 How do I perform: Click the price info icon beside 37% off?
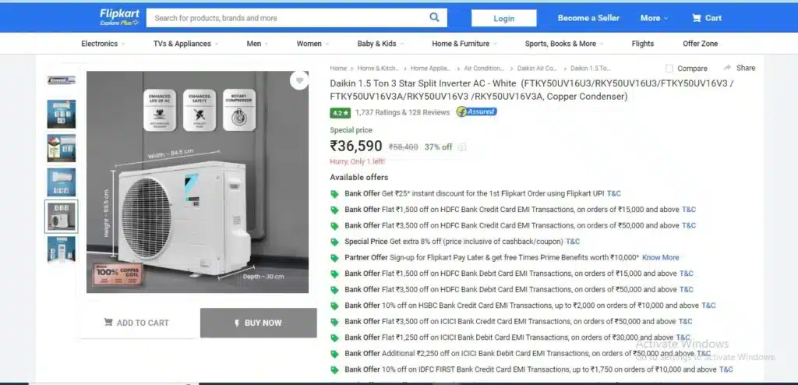[x=461, y=147]
